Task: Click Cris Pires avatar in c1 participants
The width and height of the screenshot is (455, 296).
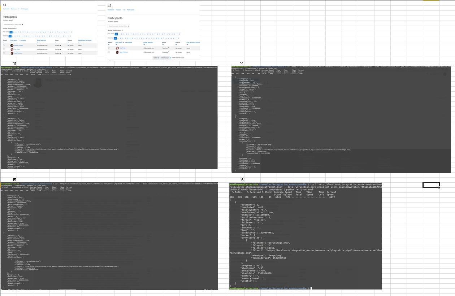Action: [12, 49]
